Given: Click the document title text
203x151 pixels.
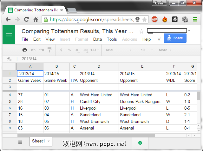Looking at the screenshot, I should pos(77,31).
